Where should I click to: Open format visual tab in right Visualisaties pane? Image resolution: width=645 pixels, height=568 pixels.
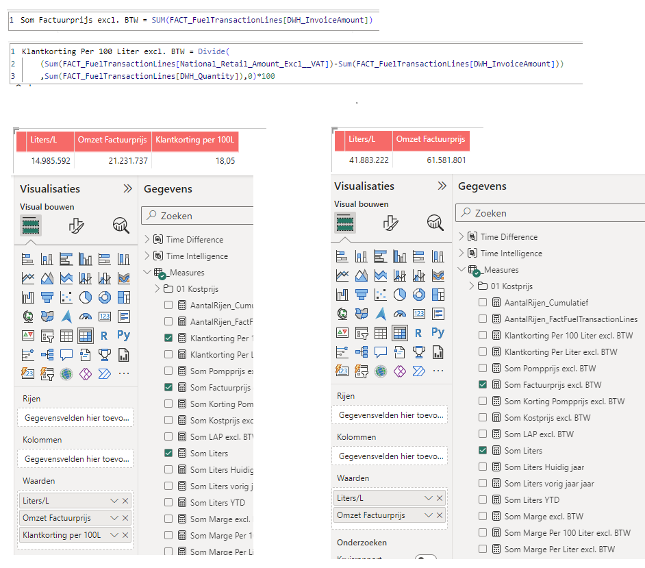point(390,223)
